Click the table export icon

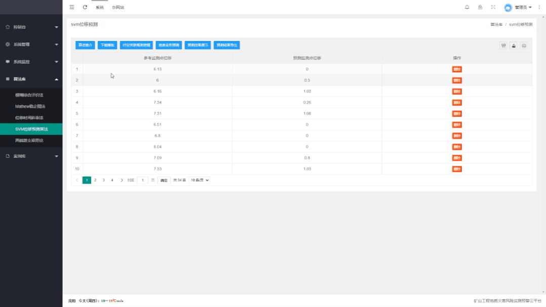514,46
